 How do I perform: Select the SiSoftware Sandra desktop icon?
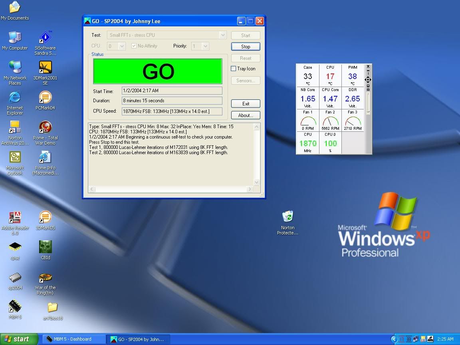point(45,38)
